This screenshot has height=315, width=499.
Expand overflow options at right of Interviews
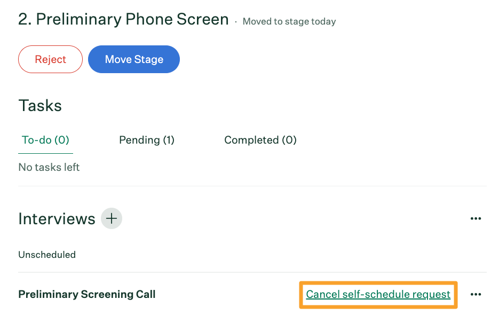pyautogui.click(x=476, y=218)
